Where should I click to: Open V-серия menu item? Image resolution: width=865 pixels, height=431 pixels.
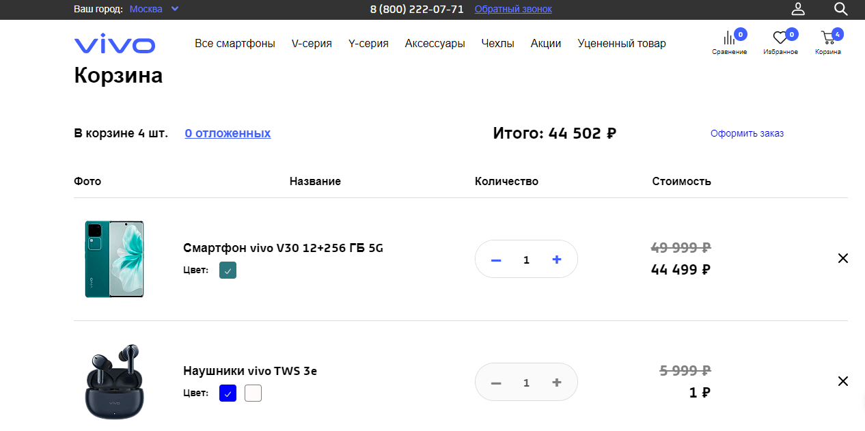tap(312, 44)
